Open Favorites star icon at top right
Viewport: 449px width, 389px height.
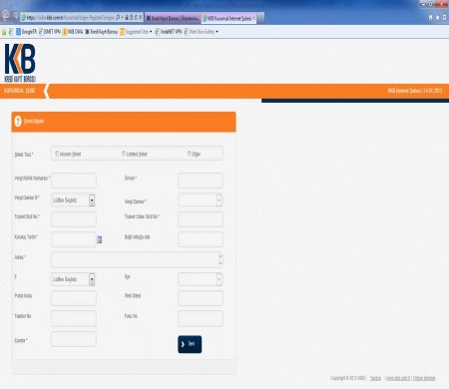coord(438,17)
